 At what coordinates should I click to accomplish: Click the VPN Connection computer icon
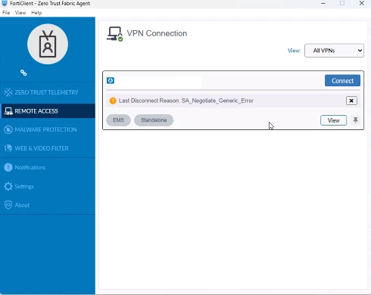click(114, 34)
